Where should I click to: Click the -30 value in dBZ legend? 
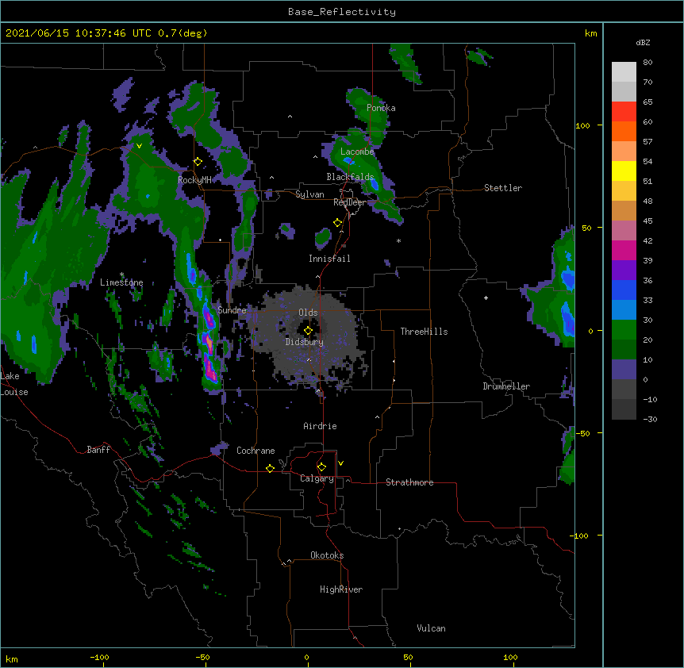[x=650, y=419]
